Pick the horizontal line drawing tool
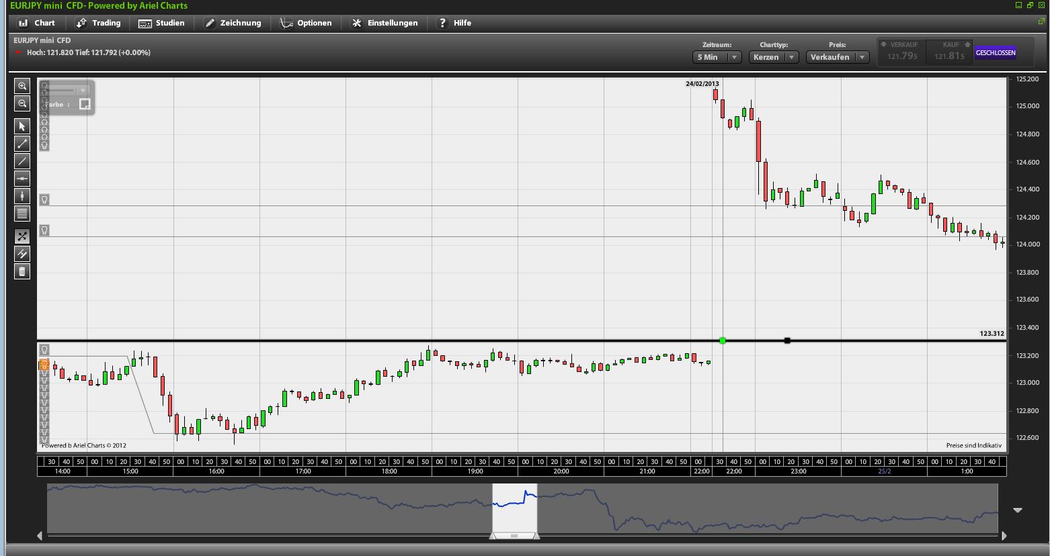Image resolution: width=1050 pixels, height=556 pixels. (22, 179)
